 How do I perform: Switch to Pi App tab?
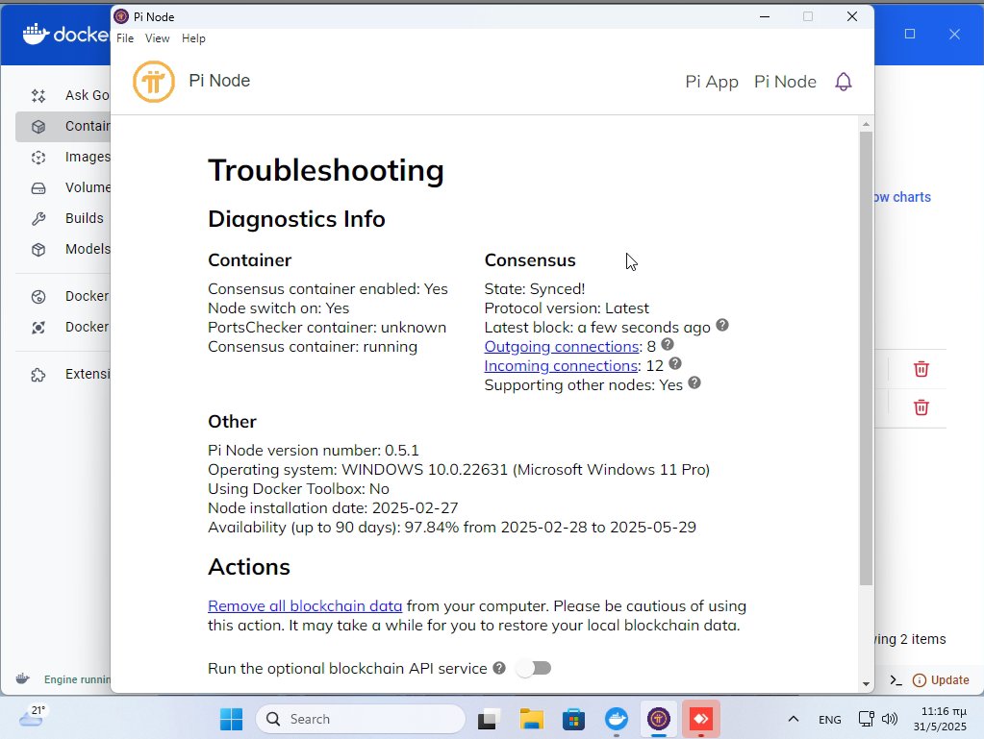tap(712, 82)
